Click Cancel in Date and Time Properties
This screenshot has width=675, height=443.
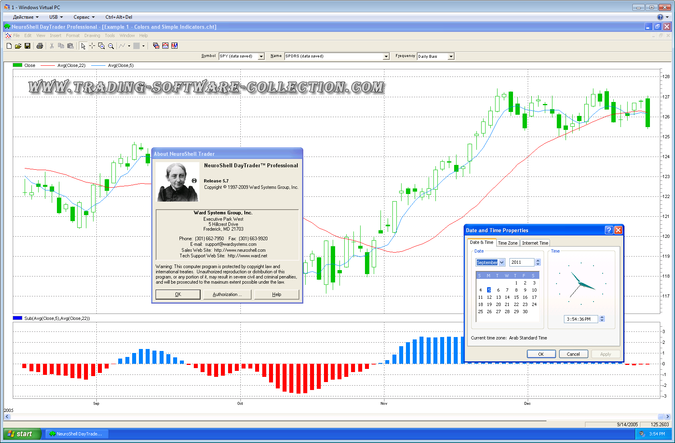click(x=573, y=354)
